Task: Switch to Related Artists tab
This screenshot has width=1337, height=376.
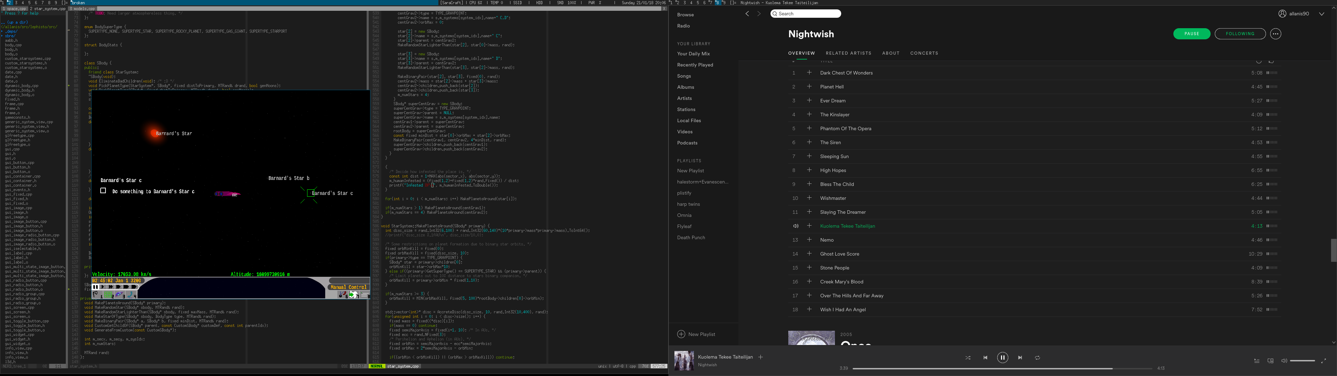Action: (x=848, y=53)
